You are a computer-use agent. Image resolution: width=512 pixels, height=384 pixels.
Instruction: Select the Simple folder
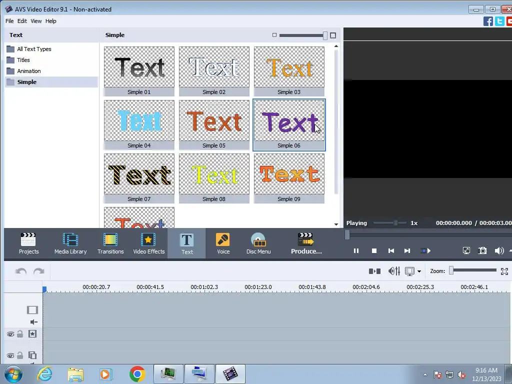coord(51,82)
